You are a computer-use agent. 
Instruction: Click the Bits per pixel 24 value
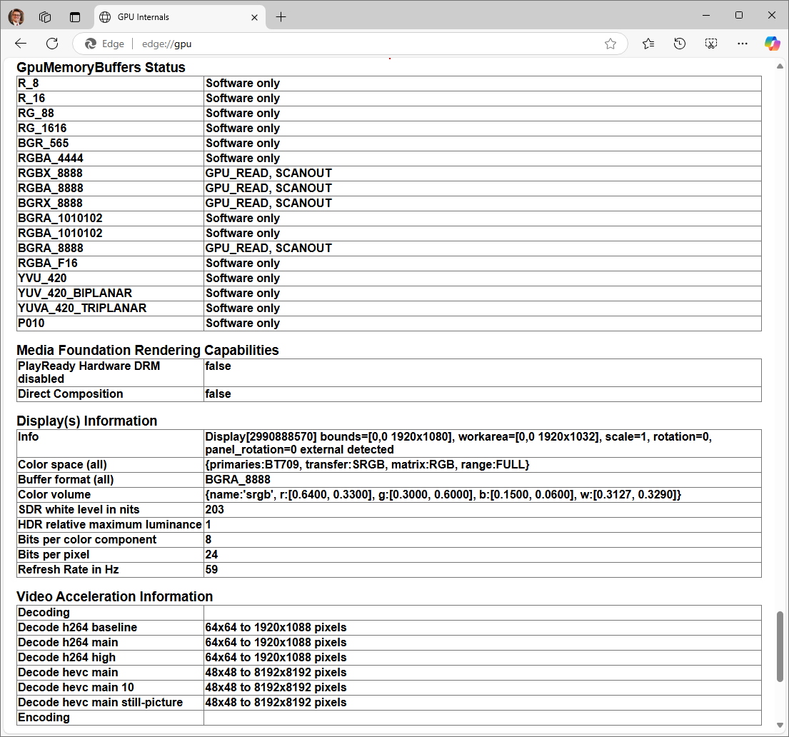tap(211, 554)
